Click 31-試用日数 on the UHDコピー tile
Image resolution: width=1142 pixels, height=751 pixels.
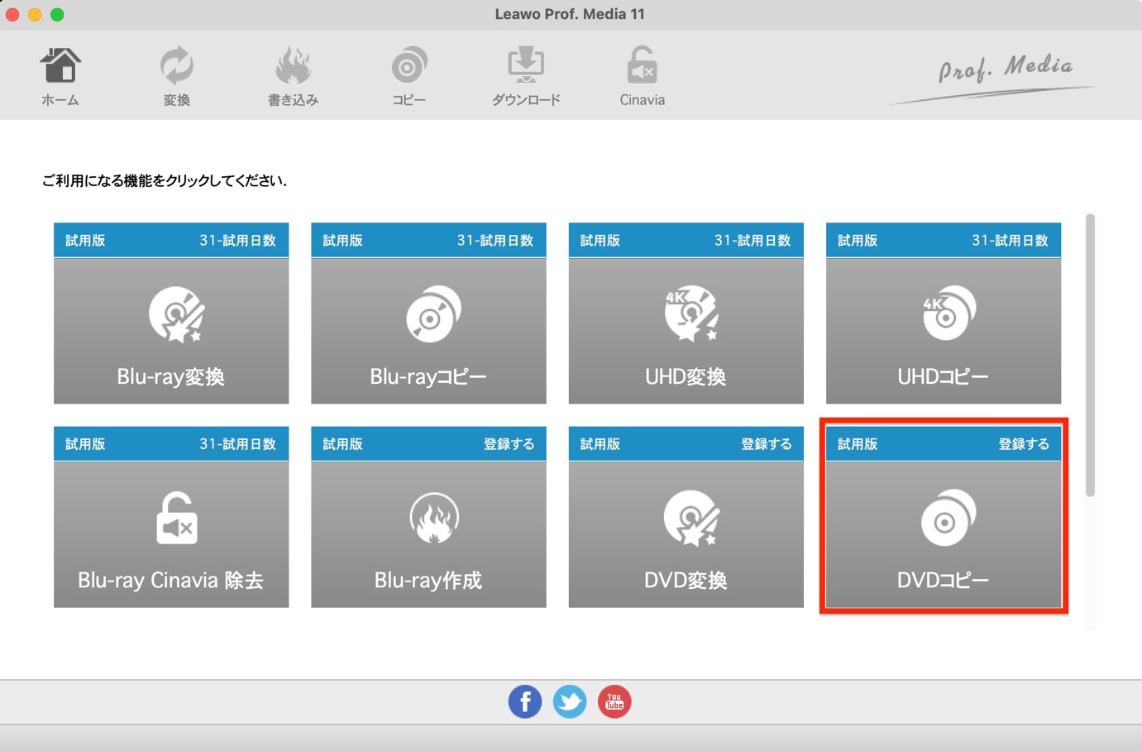click(x=1010, y=241)
